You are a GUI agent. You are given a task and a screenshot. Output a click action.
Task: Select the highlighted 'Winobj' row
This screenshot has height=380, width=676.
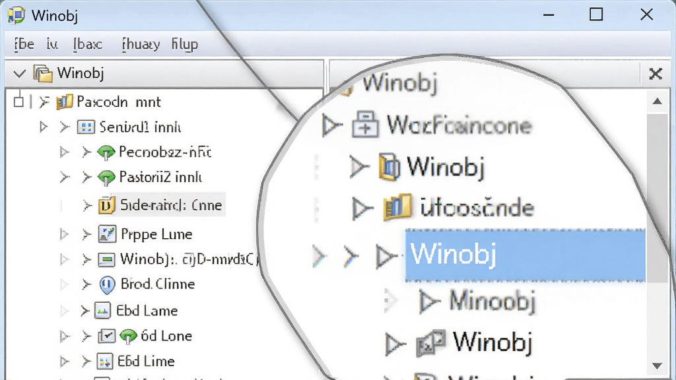(525, 255)
